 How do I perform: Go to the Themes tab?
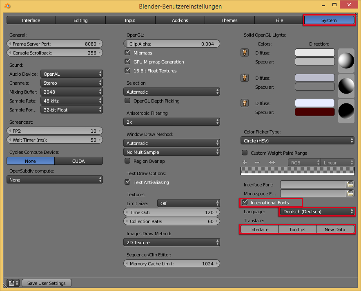[229, 20]
